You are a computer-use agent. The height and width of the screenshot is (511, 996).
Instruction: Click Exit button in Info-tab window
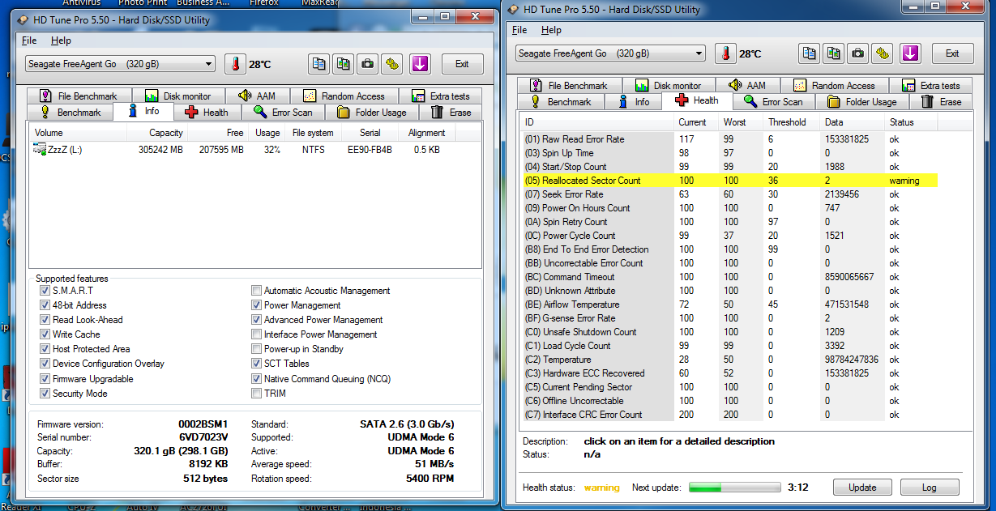462,64
